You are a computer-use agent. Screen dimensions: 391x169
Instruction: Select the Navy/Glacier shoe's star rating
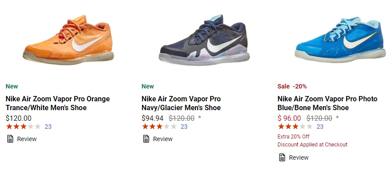pos(160,127)
